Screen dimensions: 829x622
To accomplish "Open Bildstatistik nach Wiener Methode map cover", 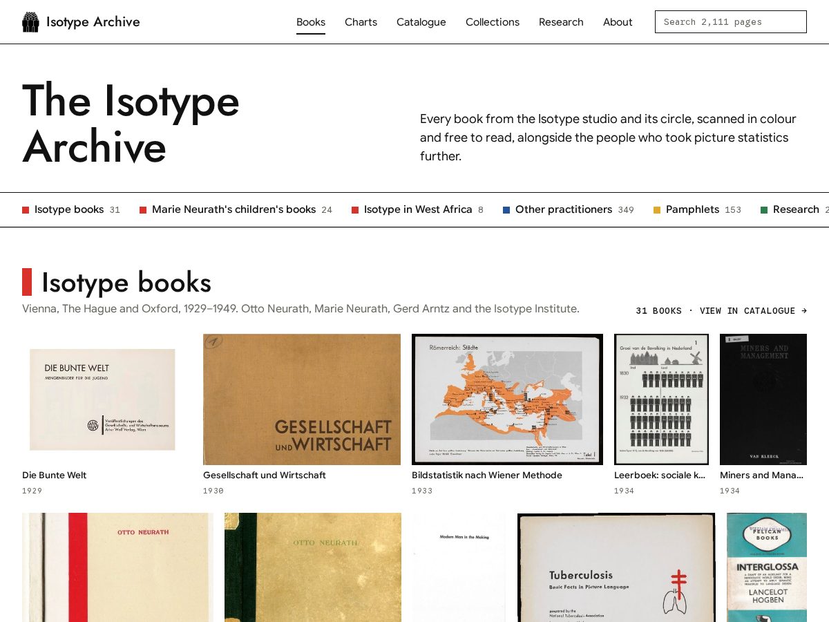I will pyautogui.click(x=507, y=399).
